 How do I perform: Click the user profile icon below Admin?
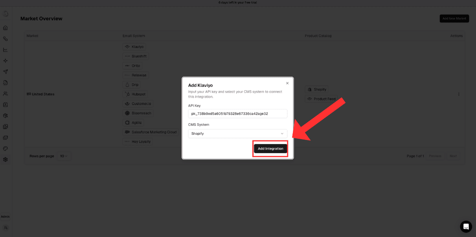pos(6,228)
